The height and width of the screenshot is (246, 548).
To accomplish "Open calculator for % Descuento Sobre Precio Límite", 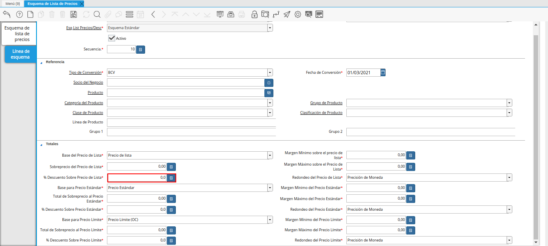I will [171, 240].
